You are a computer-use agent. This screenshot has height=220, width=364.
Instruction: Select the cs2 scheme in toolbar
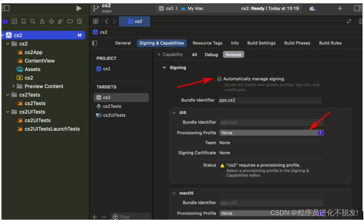[x=167, y=8]
